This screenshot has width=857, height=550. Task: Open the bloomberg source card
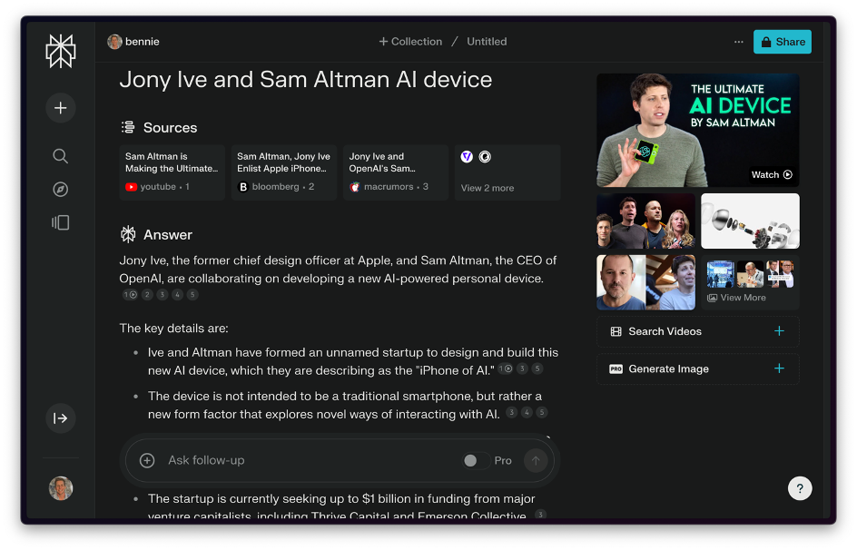(283, 172)
